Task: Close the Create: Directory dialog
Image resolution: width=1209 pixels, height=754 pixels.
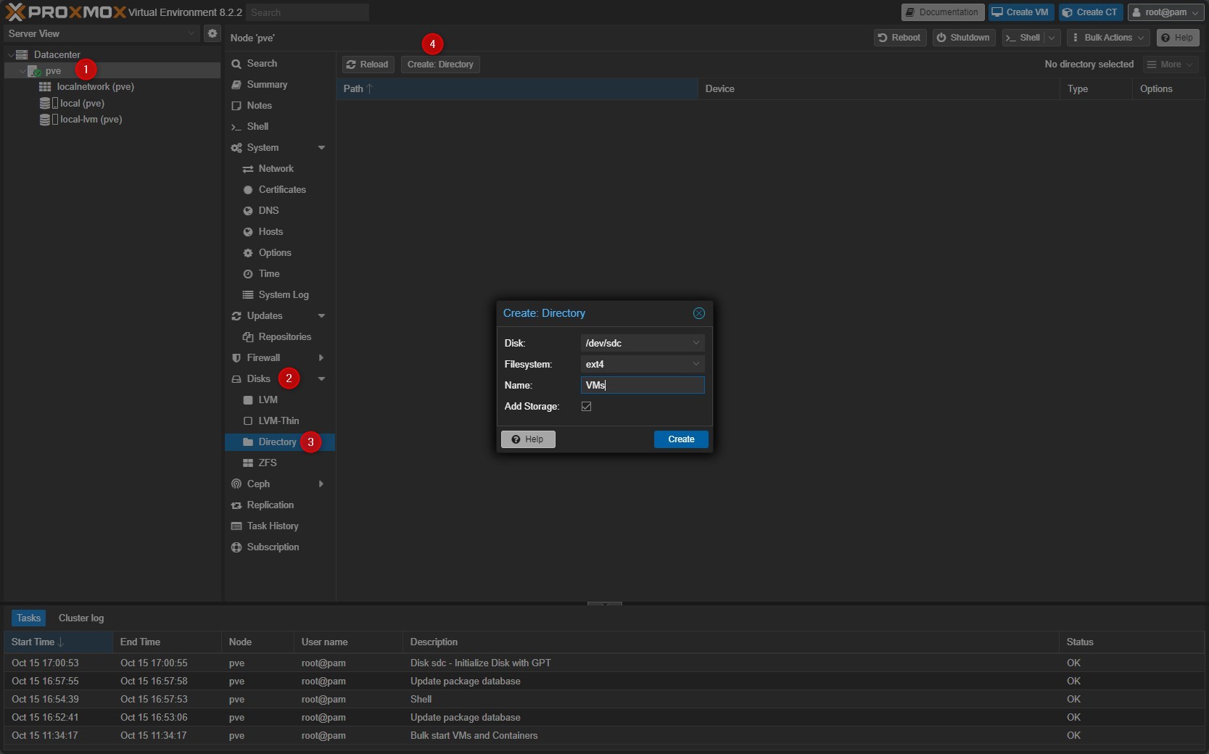Action: [698, 313]
